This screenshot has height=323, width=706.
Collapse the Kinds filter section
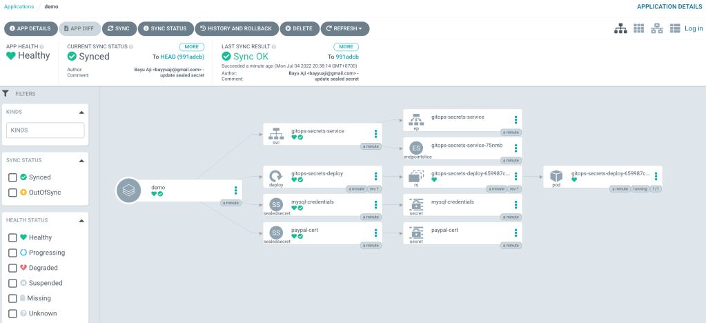(x=81, y=111)
